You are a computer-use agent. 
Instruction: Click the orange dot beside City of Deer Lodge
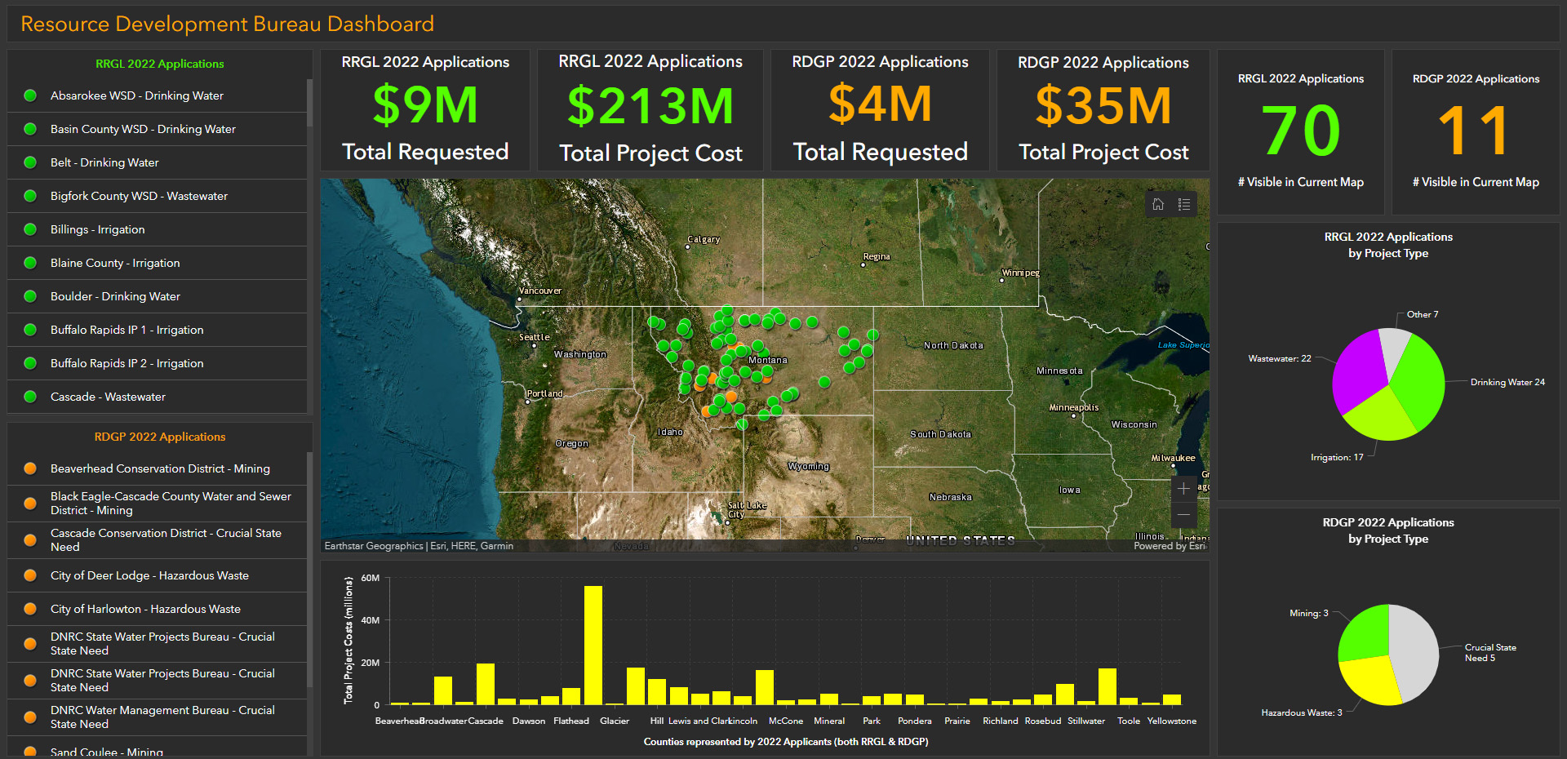tap(31, 575)
